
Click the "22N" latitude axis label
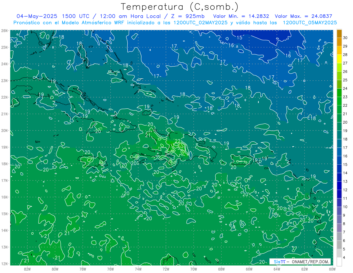(x=4, y=97)
